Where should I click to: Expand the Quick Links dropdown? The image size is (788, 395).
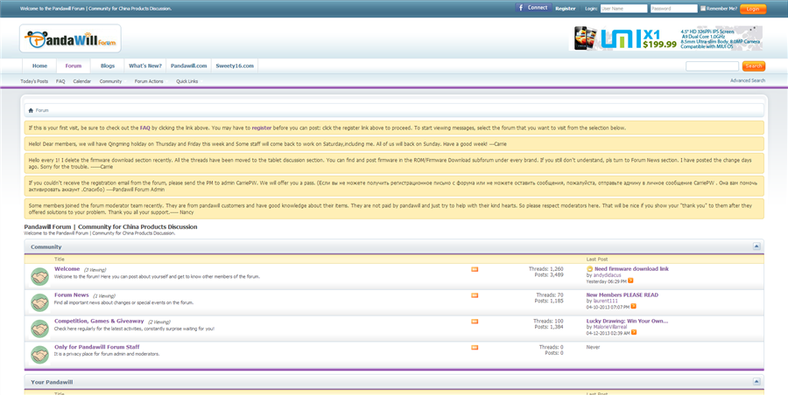point(187,81)
